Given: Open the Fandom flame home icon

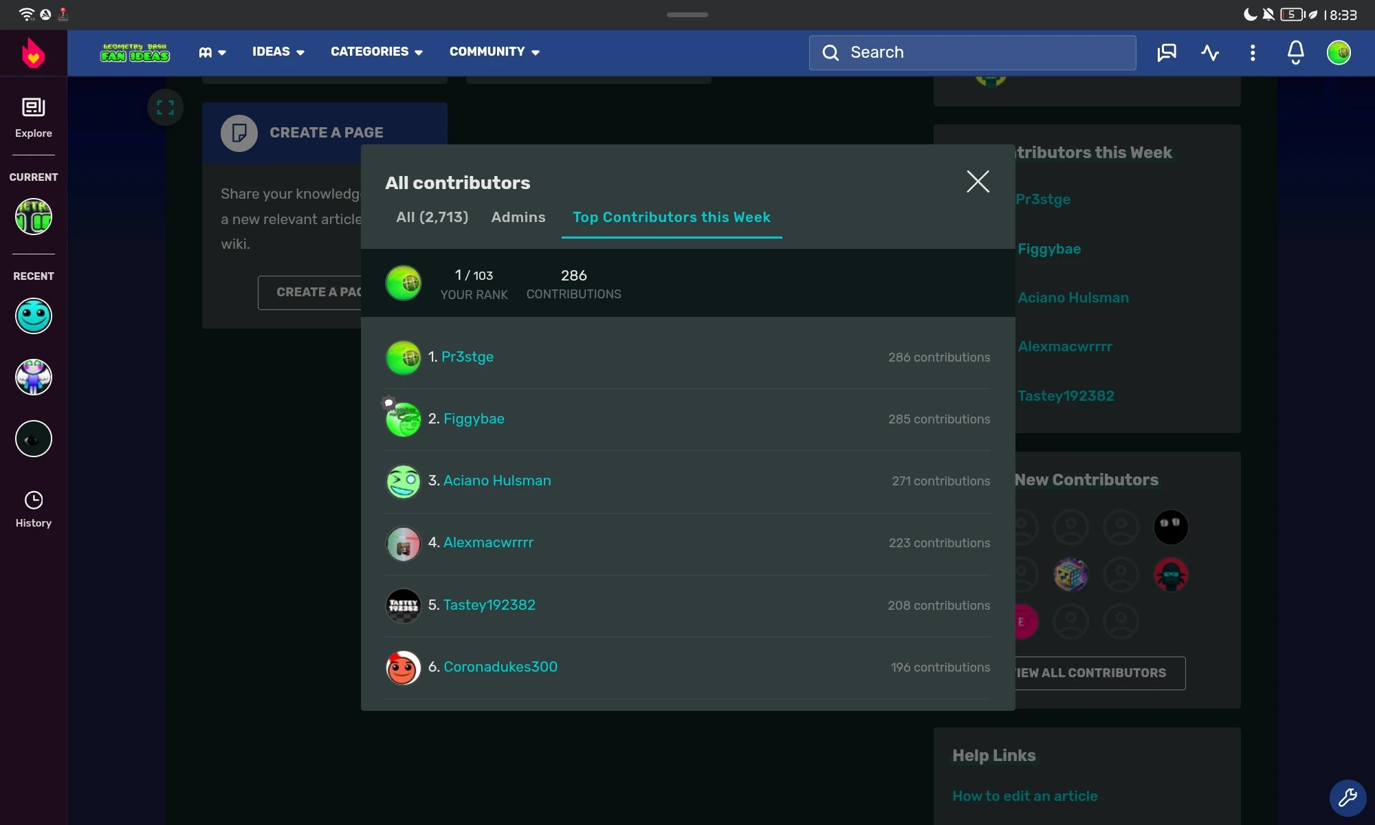Looking at the screenshot, I should tap(33, 53).
